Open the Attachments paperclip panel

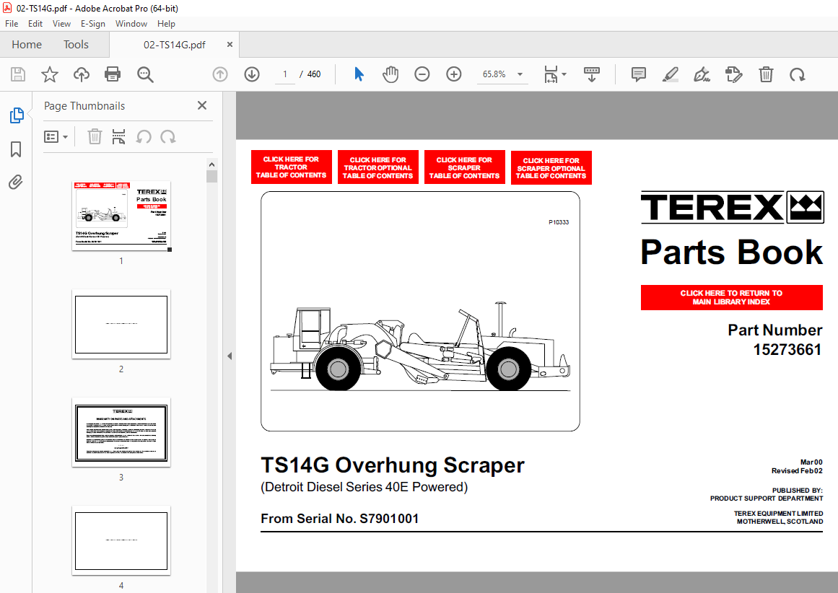coord(16,183)
